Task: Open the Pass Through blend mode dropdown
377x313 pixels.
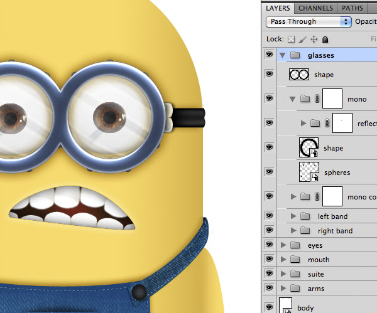Action: [309, 21]
